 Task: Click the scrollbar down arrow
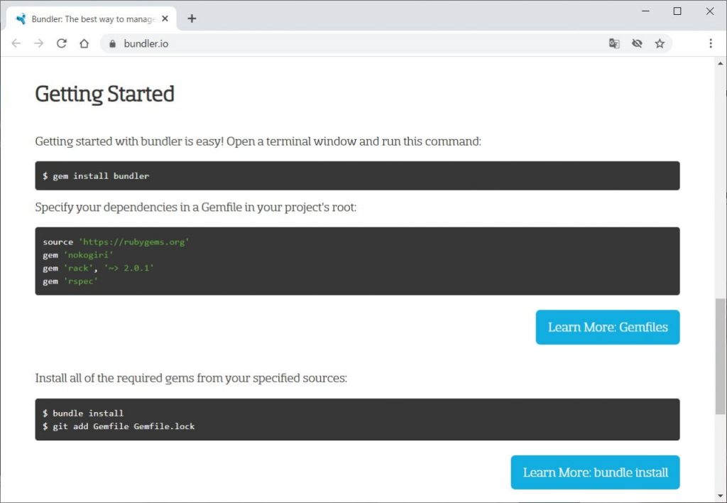click(x=719, y=496)
